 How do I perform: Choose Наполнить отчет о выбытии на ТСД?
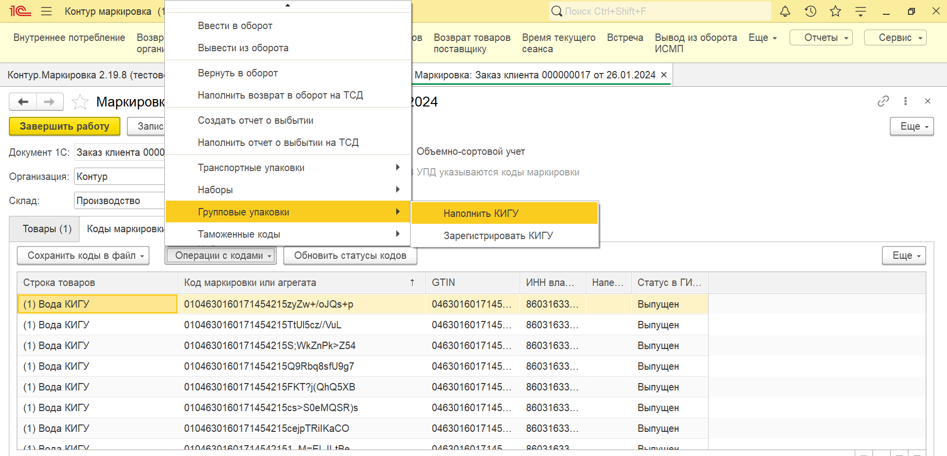(x=288, y=142)
